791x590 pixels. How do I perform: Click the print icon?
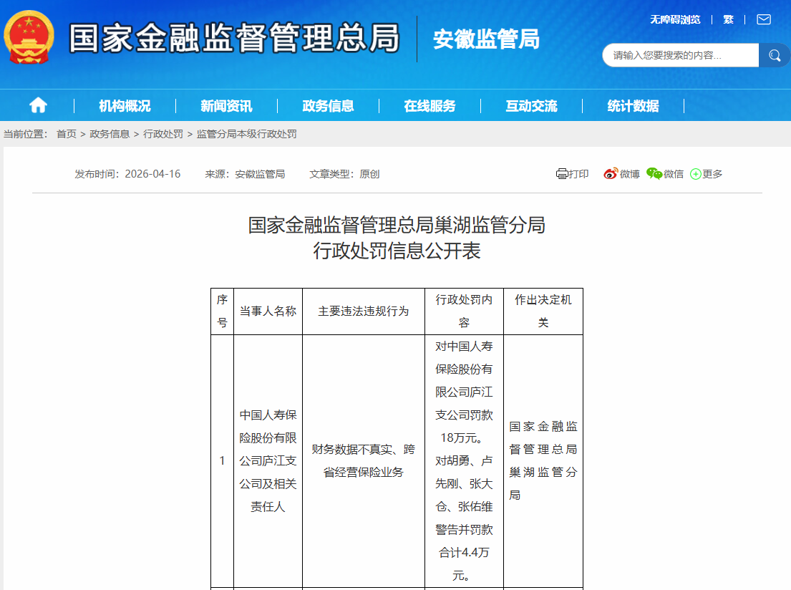point(562,174)
